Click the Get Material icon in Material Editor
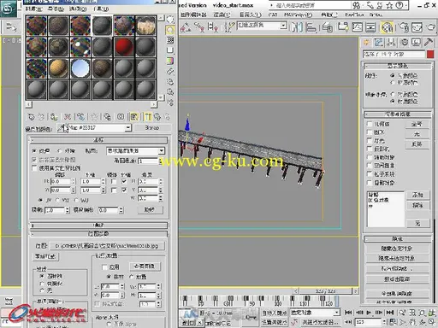Viewport: 438px width, 328px height. tap(31, 116)
